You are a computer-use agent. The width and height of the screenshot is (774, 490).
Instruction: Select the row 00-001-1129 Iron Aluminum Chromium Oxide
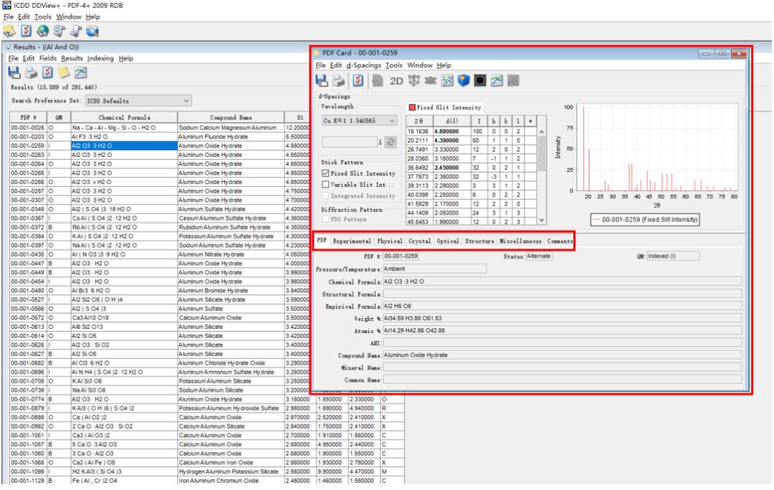click(x=207, y=481)
